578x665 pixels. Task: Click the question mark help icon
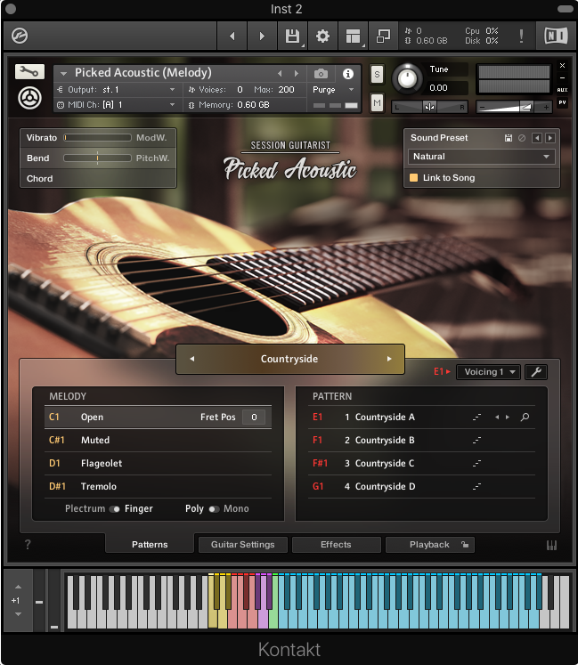click(28, 545)
